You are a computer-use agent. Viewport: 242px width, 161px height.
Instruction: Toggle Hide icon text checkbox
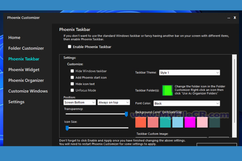click(72, 84)
